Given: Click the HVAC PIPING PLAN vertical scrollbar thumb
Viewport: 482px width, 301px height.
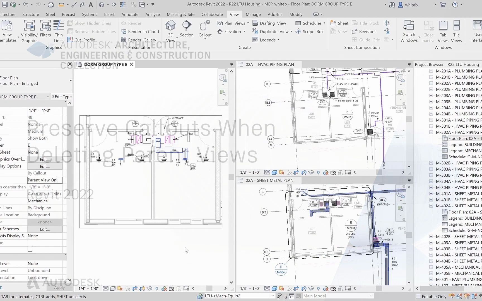Looking at the screenshot, I should coord(409,119).
